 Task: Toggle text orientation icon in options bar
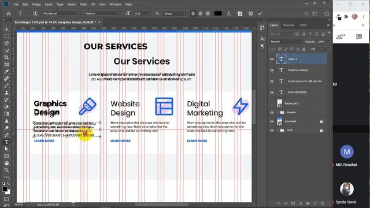click(x=35, y=13)
